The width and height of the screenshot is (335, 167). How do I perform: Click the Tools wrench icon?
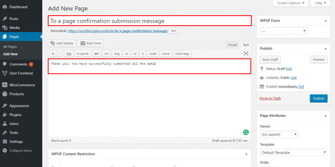point(5,133)
